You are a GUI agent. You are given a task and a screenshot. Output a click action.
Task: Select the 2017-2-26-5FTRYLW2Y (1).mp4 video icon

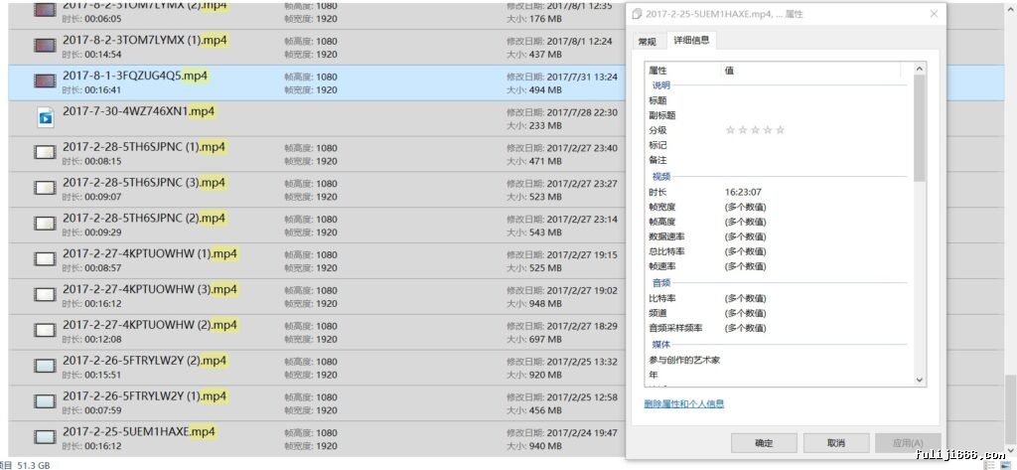click(44, 401)
